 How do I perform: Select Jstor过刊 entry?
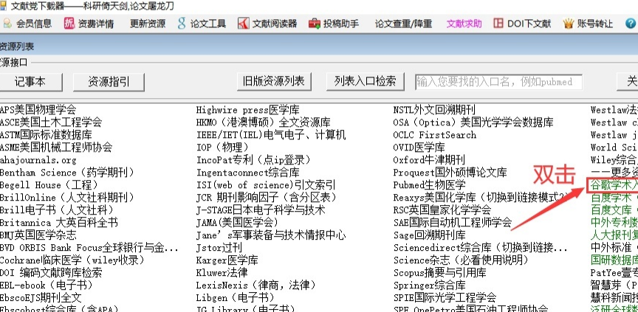tap(219, 247)
